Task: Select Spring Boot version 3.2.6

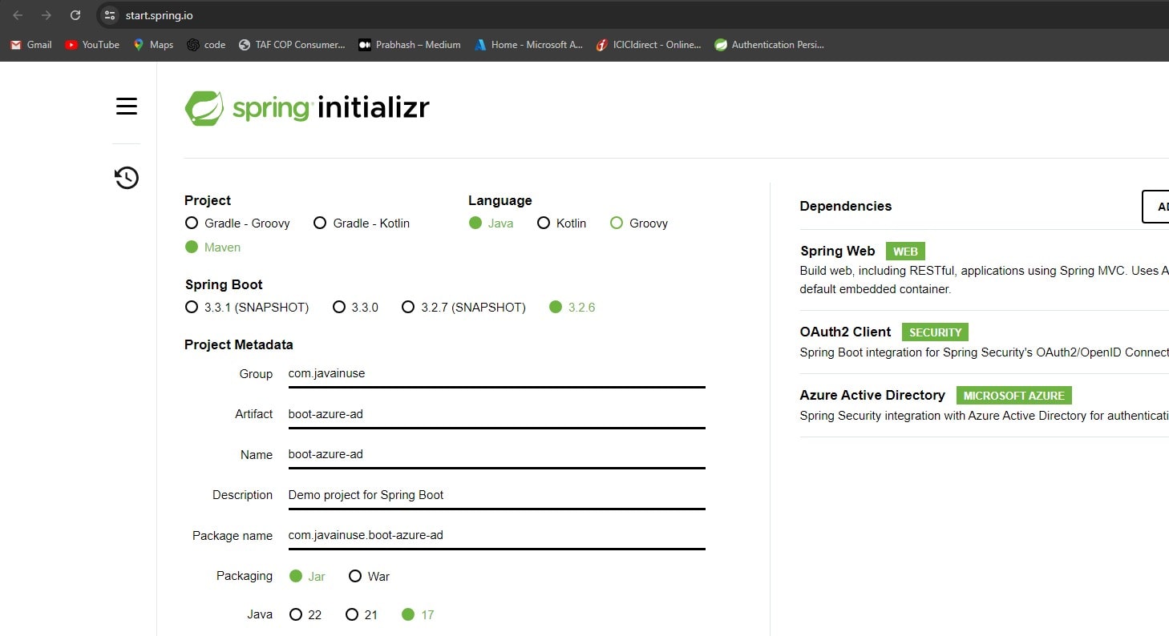Action: coord(572,307)
